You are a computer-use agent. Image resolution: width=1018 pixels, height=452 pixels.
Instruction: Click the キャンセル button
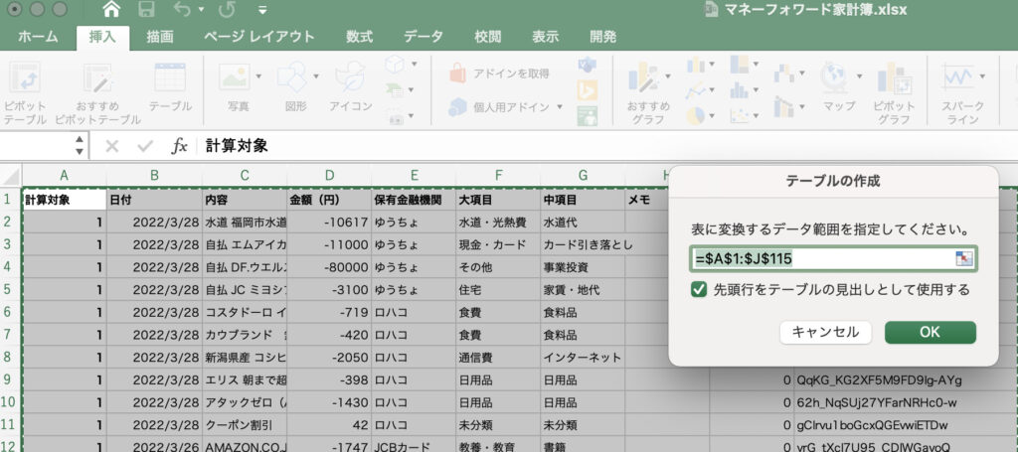coord(826,332)
